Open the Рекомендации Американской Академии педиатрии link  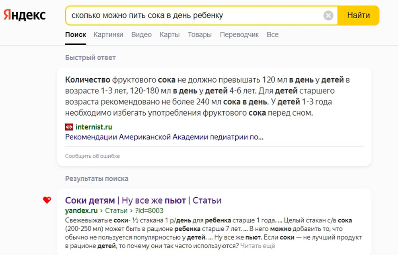pyautogui.click(x=164, y=137)
